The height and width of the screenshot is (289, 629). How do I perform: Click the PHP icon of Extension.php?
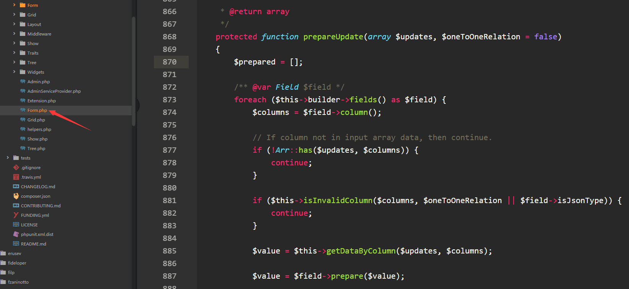coord(23,100)
